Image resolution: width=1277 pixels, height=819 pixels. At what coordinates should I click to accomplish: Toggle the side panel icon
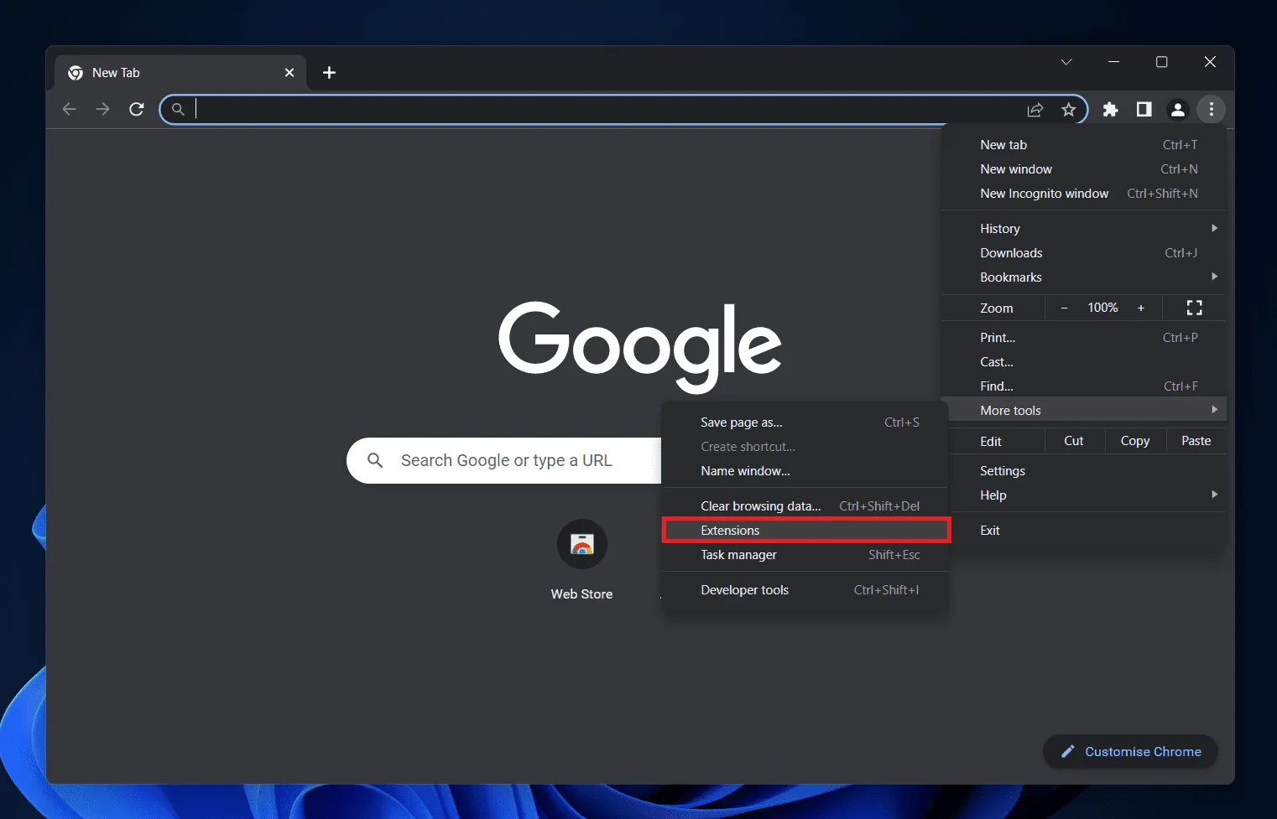coord(1144,109)
